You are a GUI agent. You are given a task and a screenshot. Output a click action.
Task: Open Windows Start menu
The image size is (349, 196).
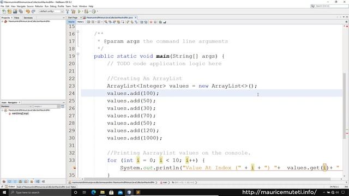(x=4, y=192)
